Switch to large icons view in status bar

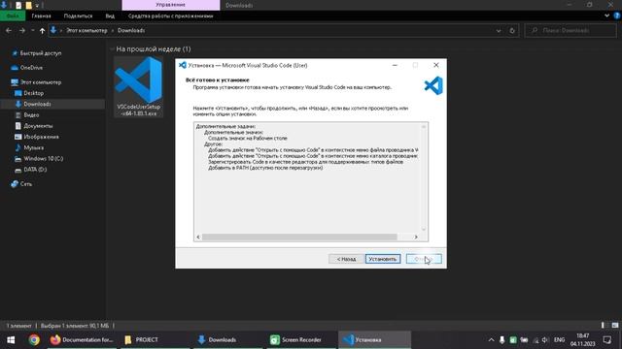pyautogui.click(x=615, y=326)
